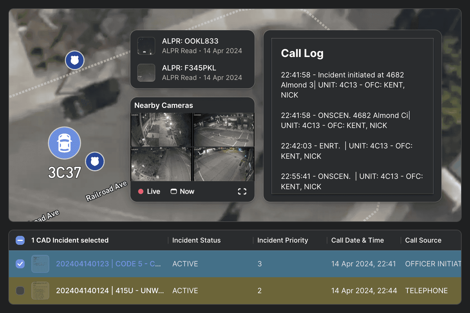
Task: Select the police badge marker beside 3C37
Action: point(95,161)
